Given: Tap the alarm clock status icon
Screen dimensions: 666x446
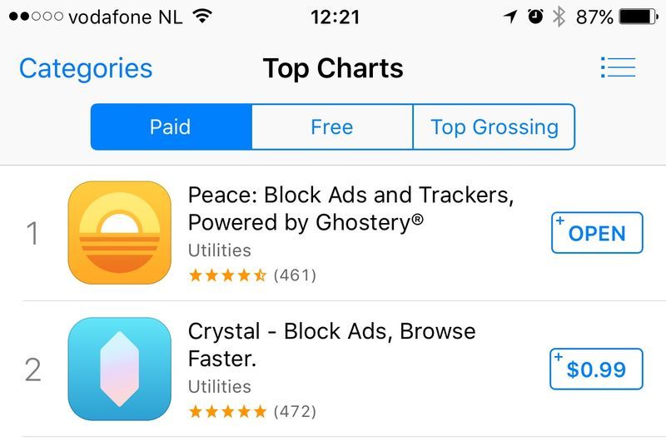Looking at the screenshot, I should pyautogui.click(x=535, y=17).
